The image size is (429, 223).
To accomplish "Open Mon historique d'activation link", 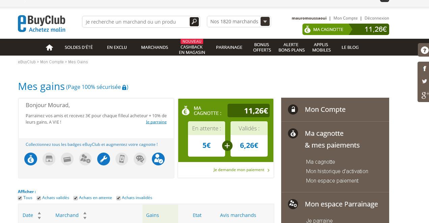I will pyautogui.click(x=337, y=171).
